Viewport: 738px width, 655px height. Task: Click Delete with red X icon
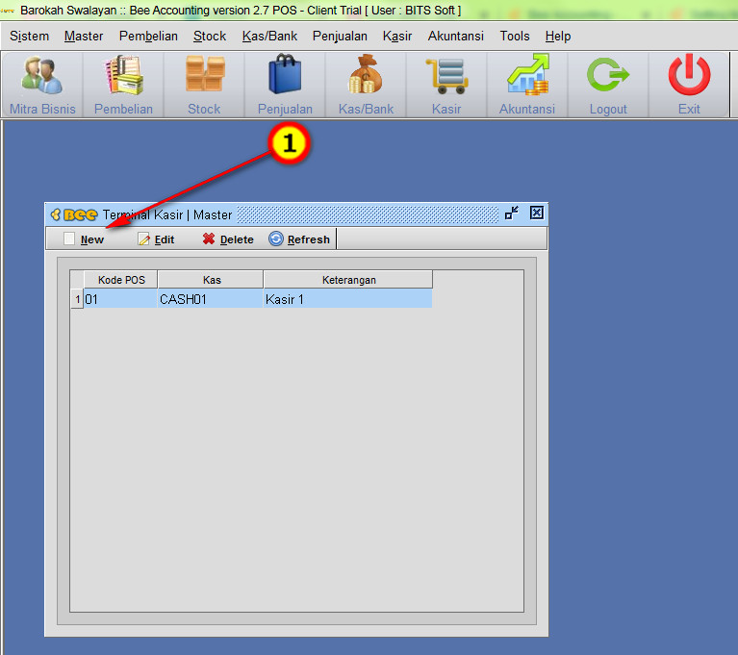point(228,239)
